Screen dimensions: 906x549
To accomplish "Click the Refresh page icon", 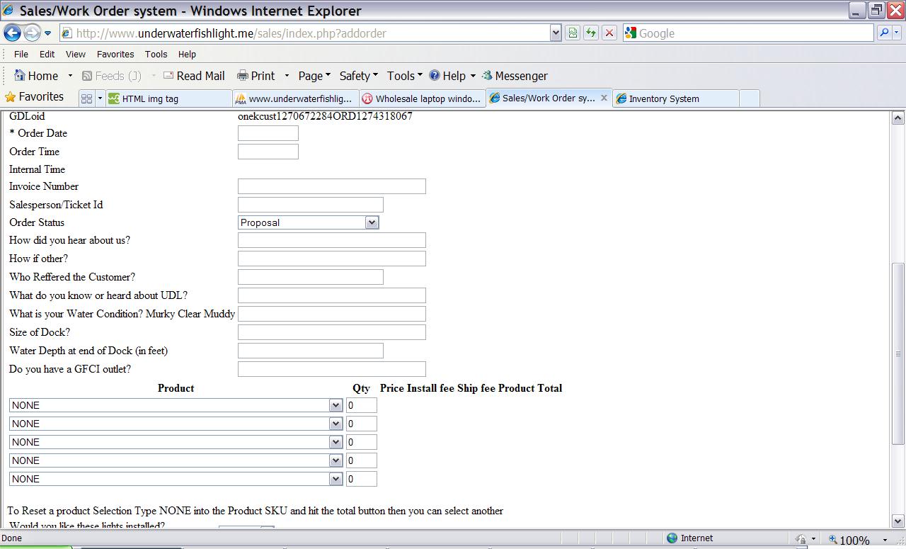I will [x=590, y=33].
